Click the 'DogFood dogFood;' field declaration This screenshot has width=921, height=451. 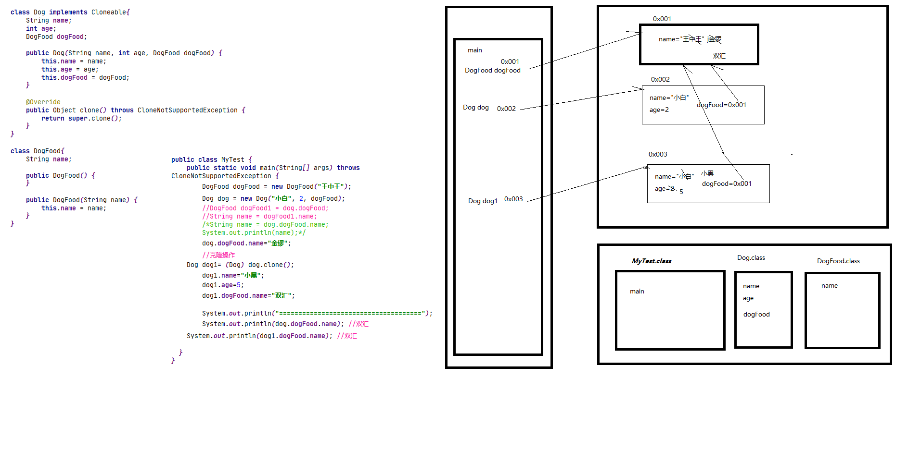(56, 37)
